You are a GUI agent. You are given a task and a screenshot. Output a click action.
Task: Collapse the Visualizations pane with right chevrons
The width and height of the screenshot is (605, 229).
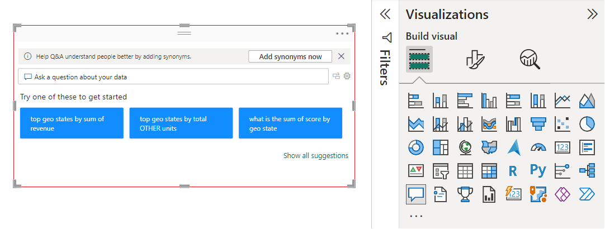(x=592, y=15)
